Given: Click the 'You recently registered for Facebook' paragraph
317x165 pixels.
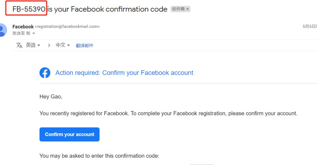Looking at the screenshot, I should tap(168, 113).
